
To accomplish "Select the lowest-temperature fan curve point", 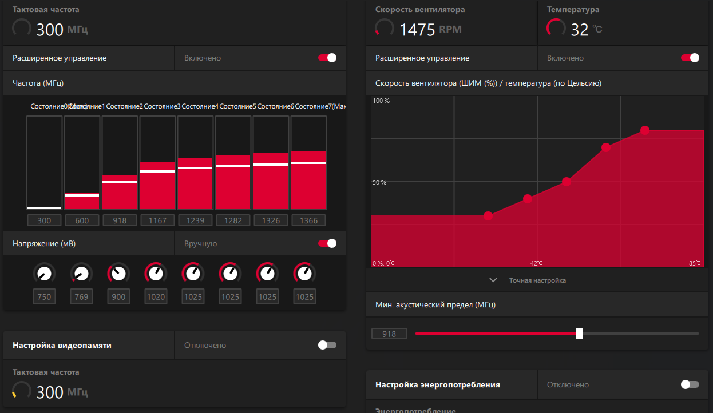I will [488, 216].
